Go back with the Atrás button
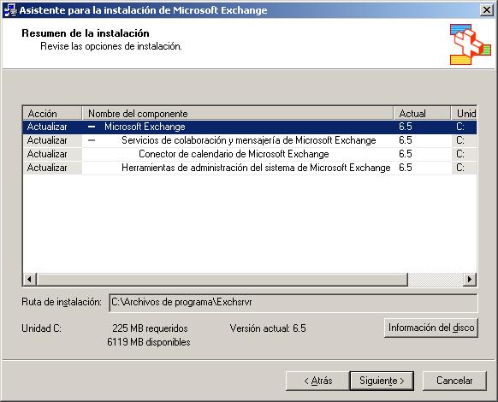Image resolution: width=498 pixels, height=402 pixels. 317,381
